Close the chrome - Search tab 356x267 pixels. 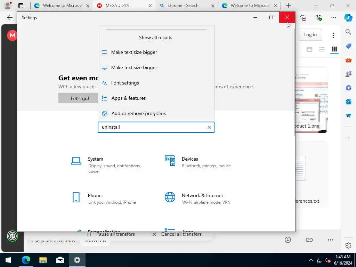[x=213, y=6]
